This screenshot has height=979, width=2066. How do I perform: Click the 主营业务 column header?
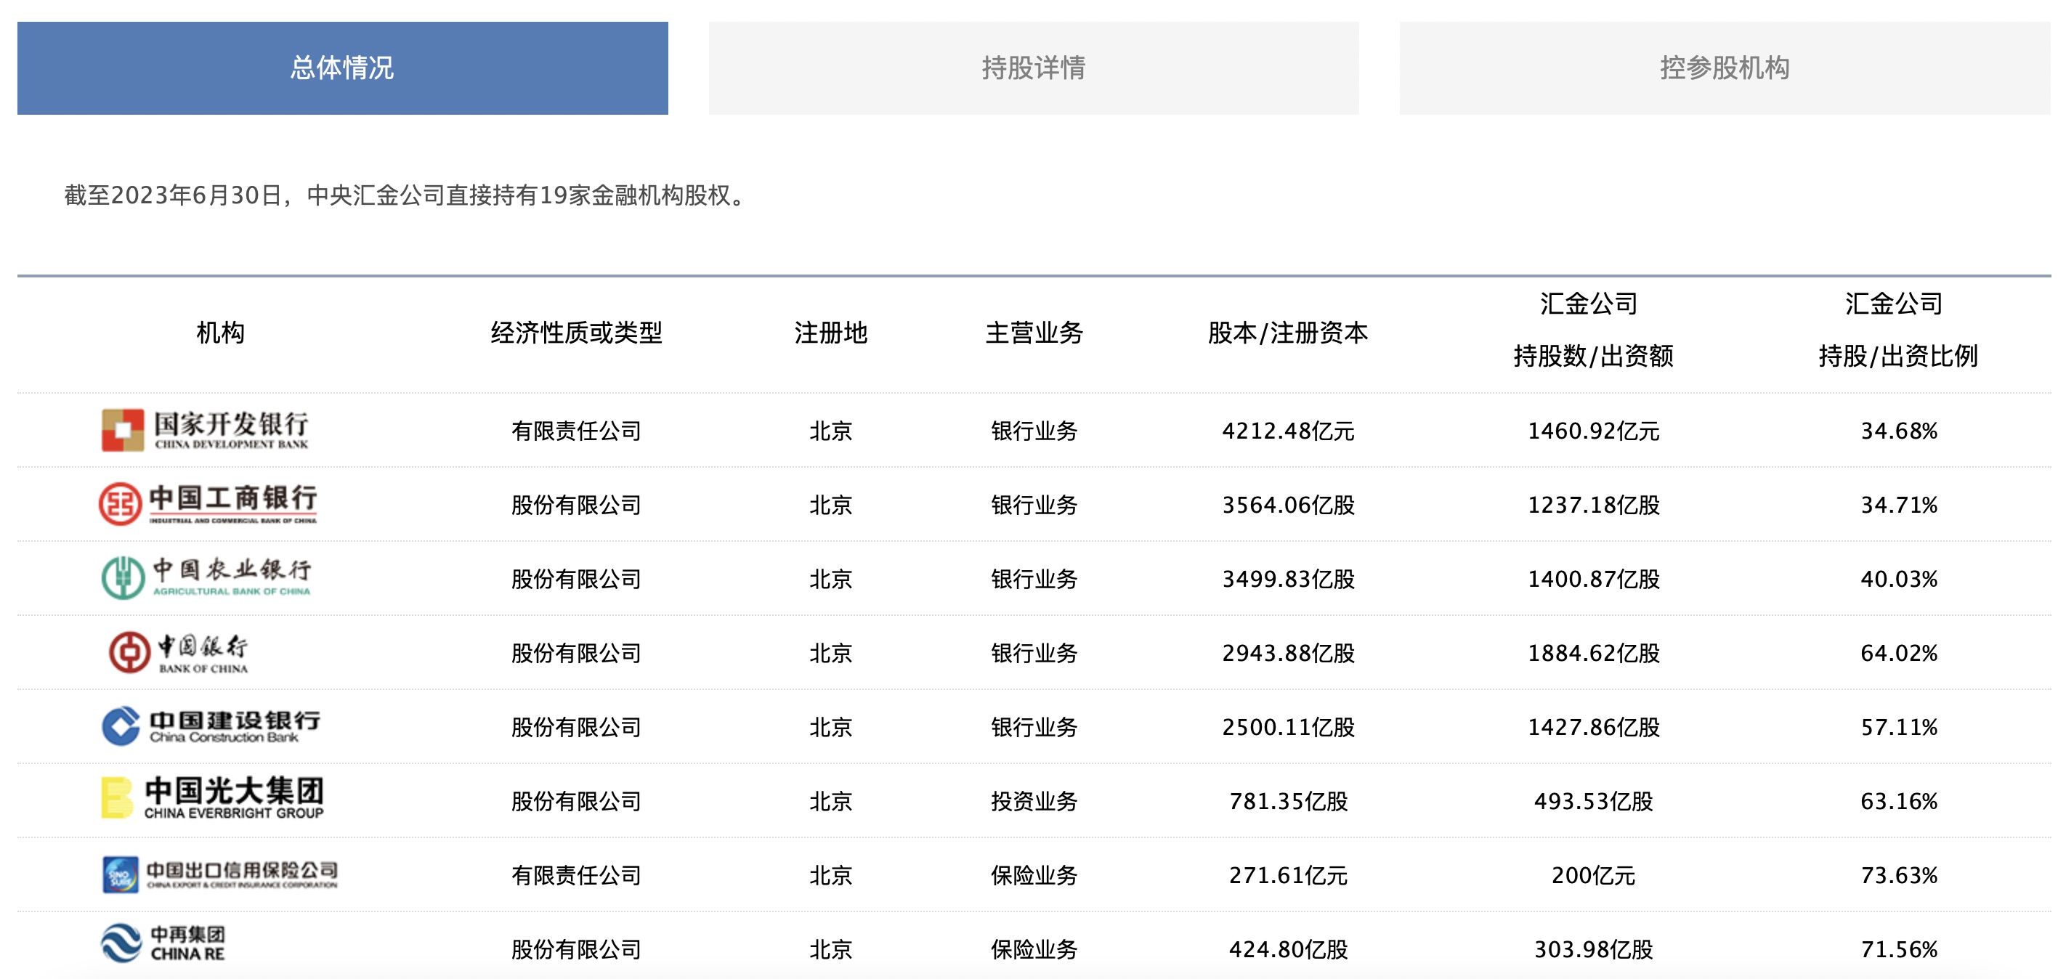pyautogui.click(x=1034, y=333)
